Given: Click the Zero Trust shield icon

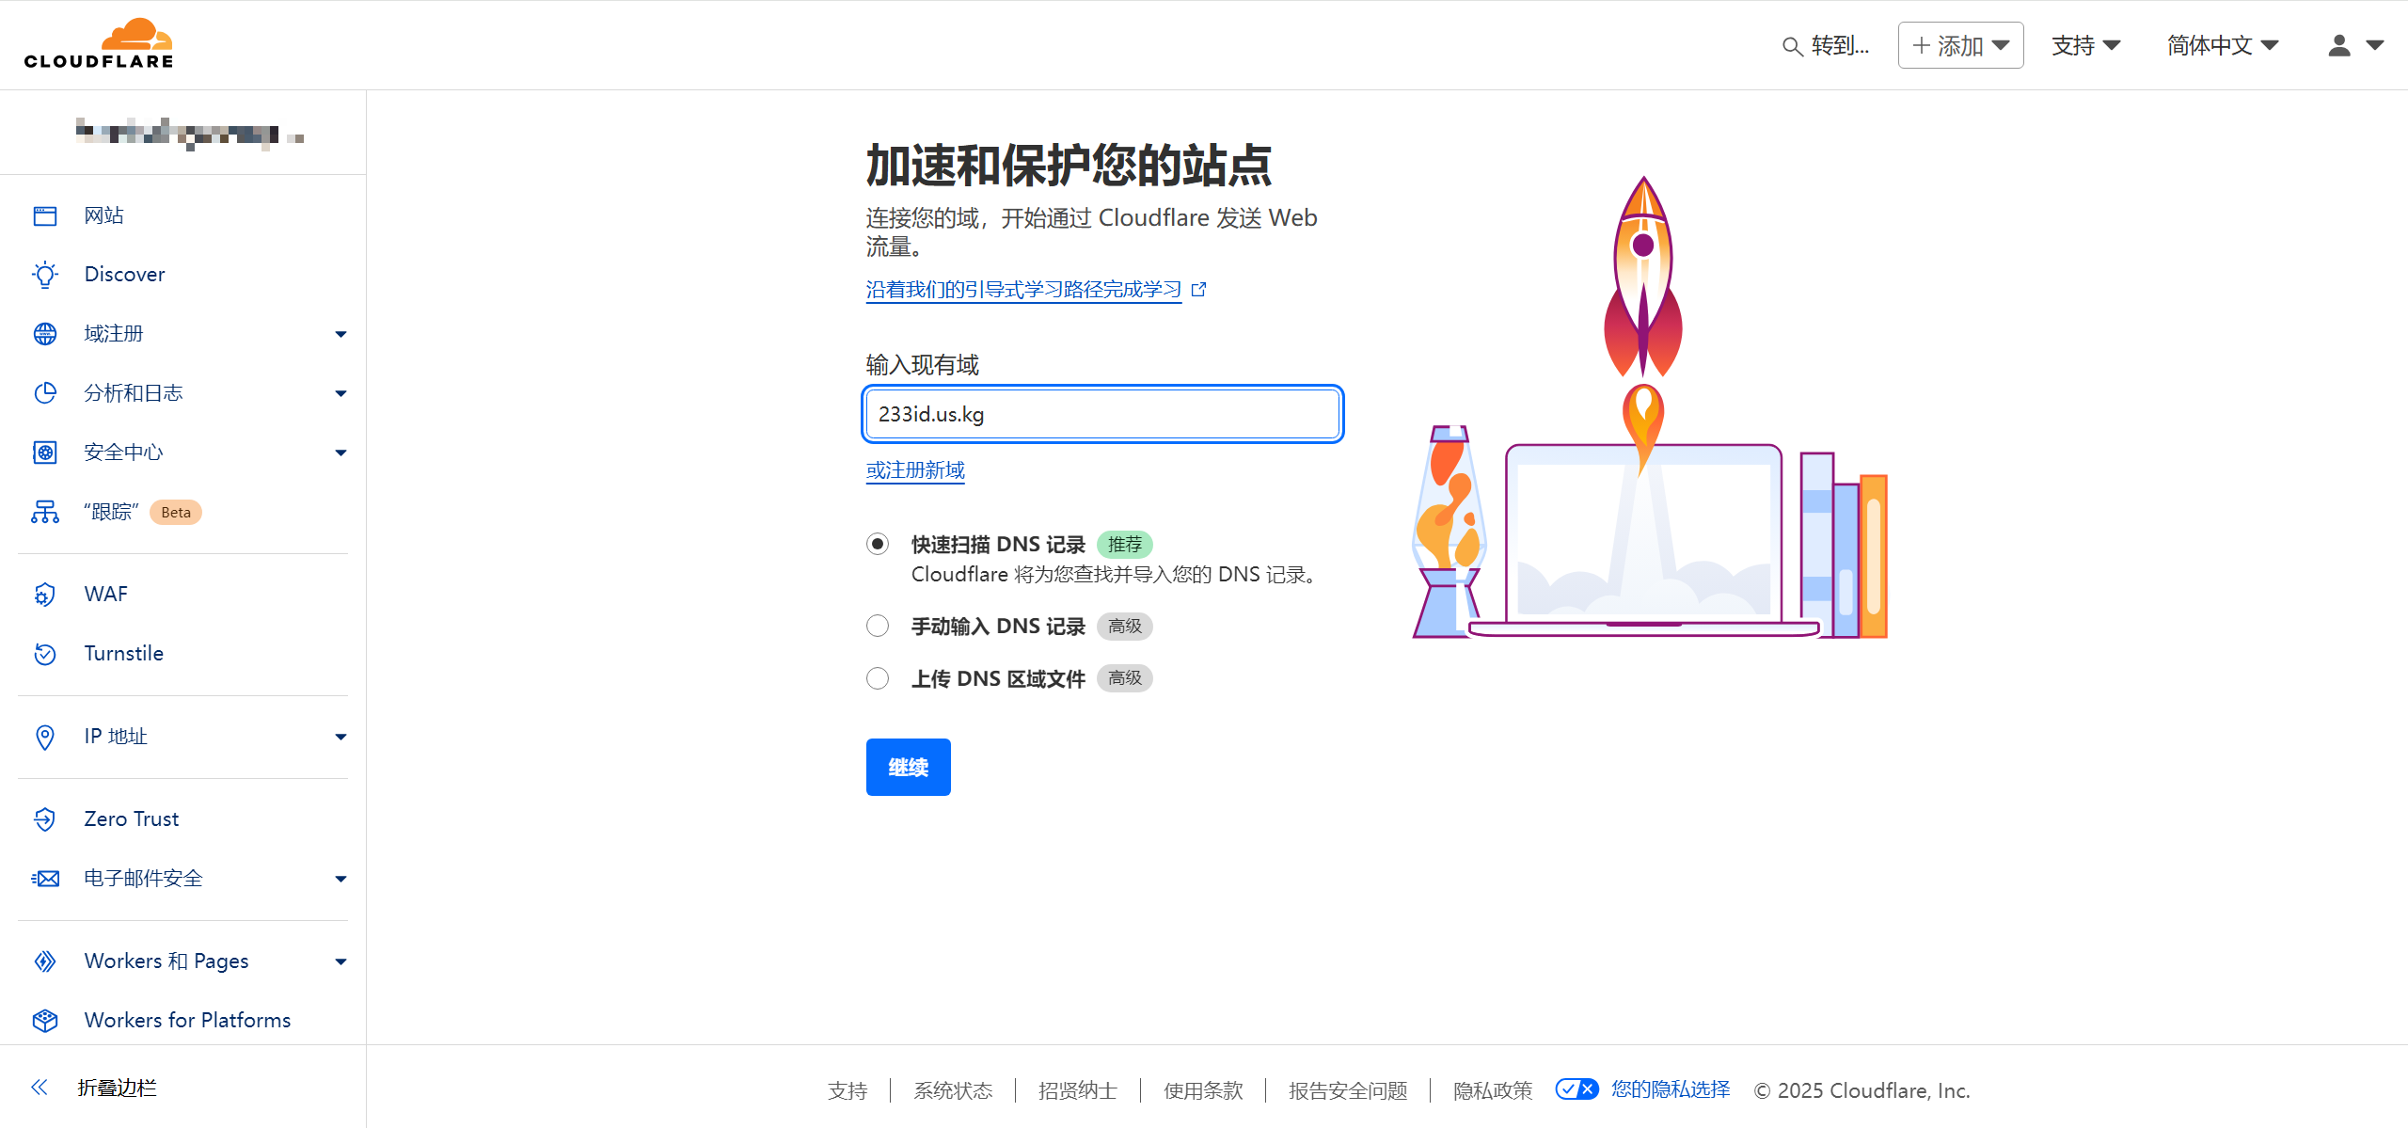Looking at the screenshot, I should [x=45, y=819].
